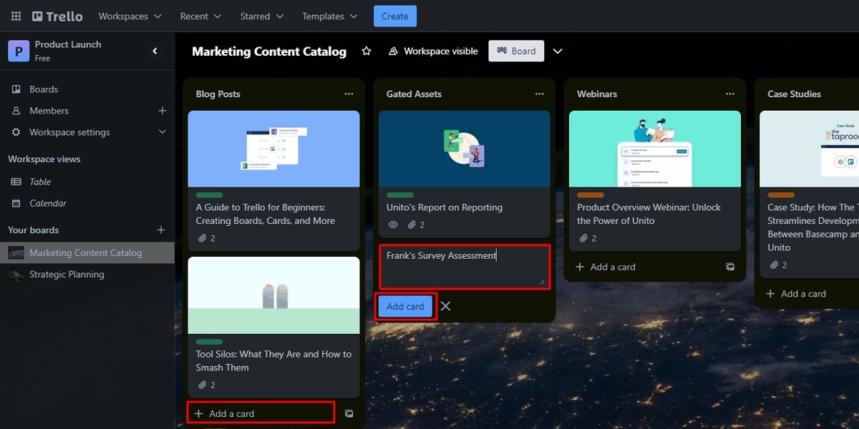Select the Board view tab
This screenshot has height=429, width=859.
[x=516, y=51]
